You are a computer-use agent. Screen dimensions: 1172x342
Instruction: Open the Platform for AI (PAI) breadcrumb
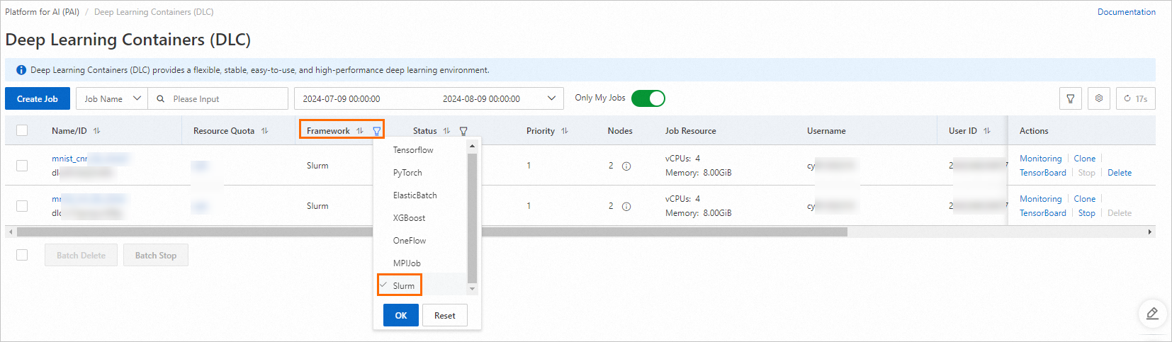click(42, 12)
